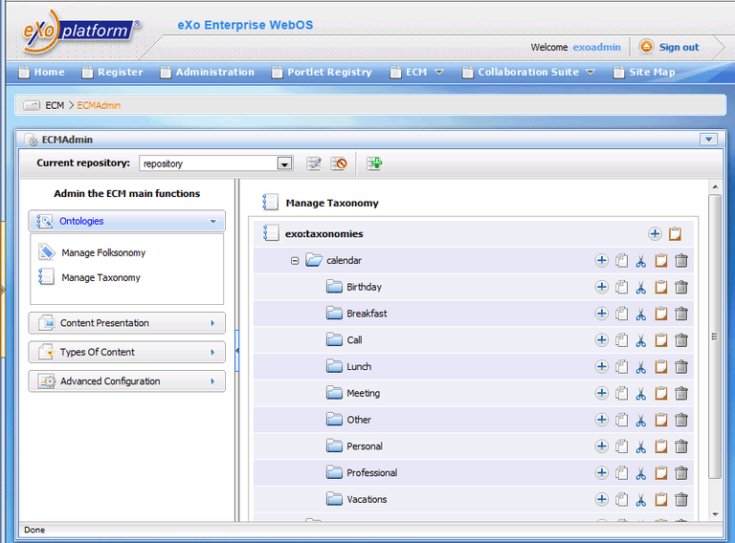Image resolution: width=735 pixels, height=543 pixels.
Task: Collapse the calendar tree node
Action: click(x=295, y=261)
